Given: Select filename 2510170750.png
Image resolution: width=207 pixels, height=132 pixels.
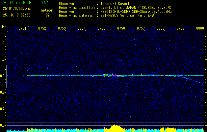Looking at the screenshot, I should click(17, 9).
